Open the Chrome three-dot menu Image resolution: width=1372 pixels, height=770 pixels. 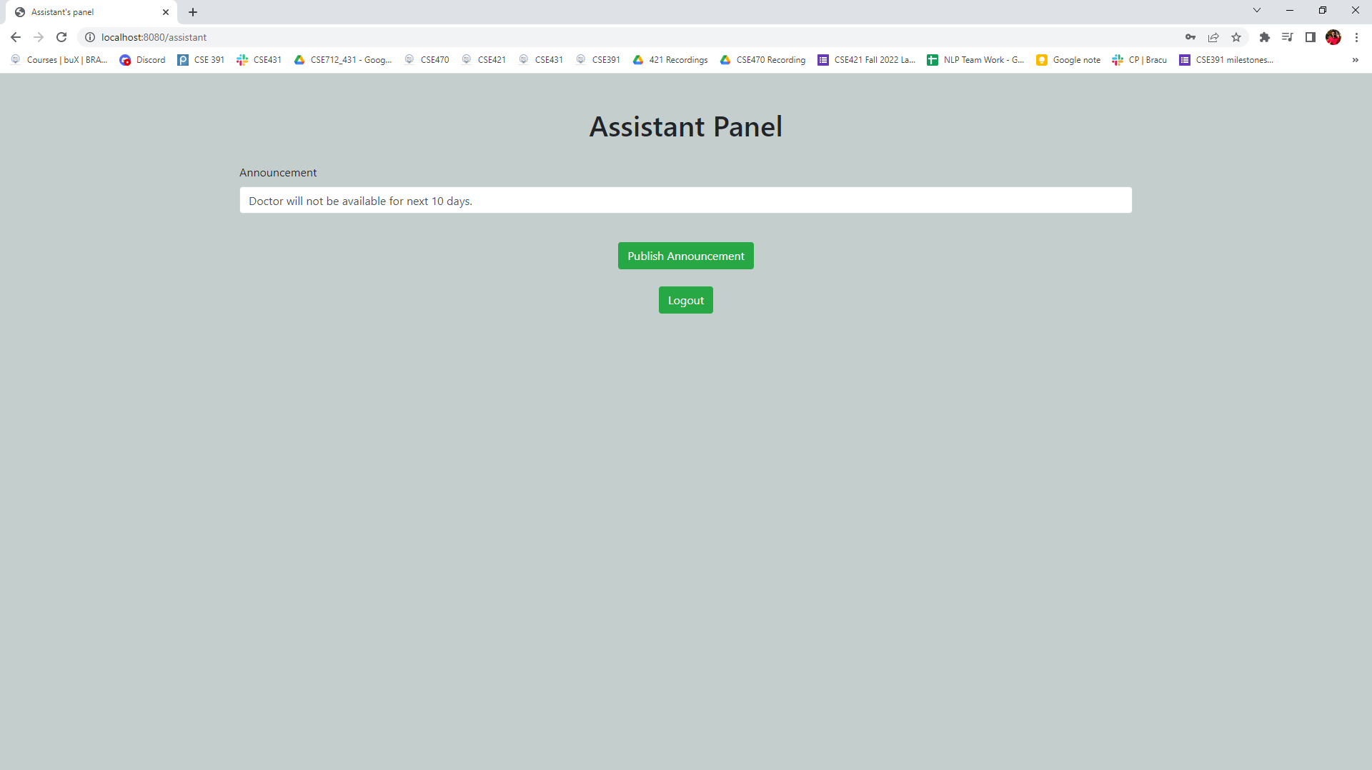pyautogui.click(x=1357, y=37)
